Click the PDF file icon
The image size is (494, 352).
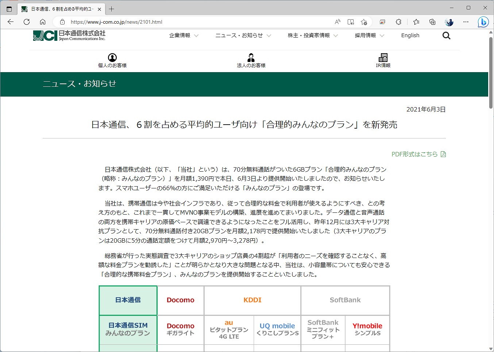pos(443,154)
